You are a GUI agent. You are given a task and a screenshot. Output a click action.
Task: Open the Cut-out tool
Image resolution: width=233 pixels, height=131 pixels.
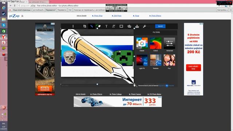[114, 26]
